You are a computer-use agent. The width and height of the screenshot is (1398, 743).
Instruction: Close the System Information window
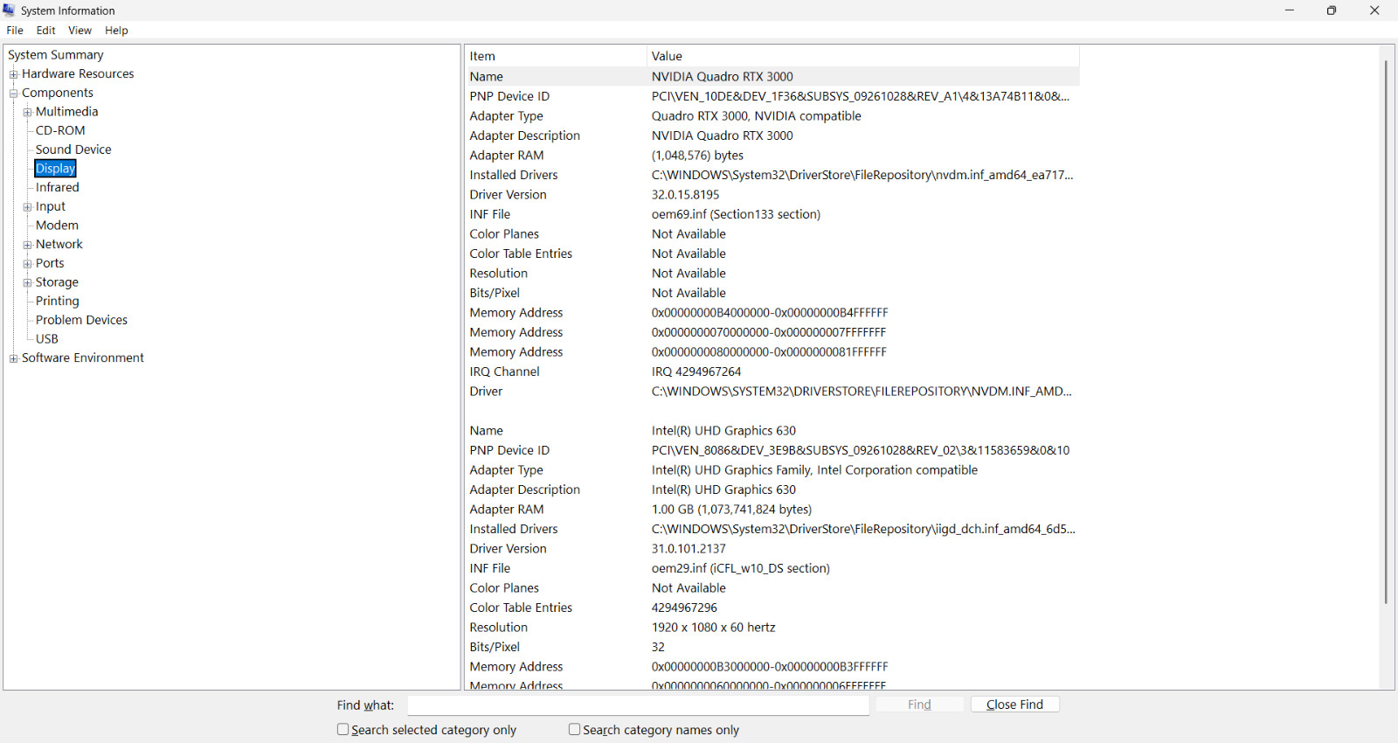click(1374, 10)
